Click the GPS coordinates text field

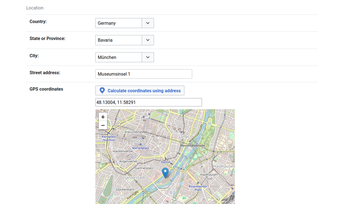[148, 102]
